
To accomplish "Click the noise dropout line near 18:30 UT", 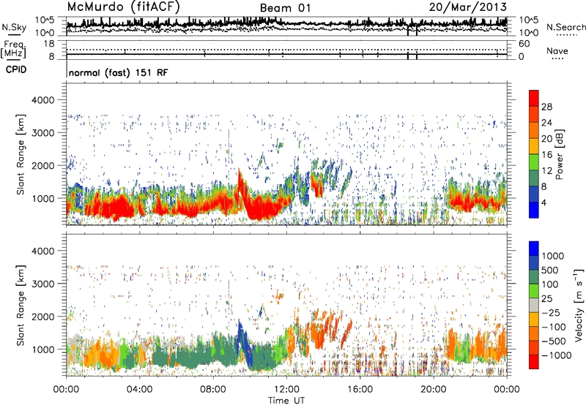I will click(x=408, y=30).
